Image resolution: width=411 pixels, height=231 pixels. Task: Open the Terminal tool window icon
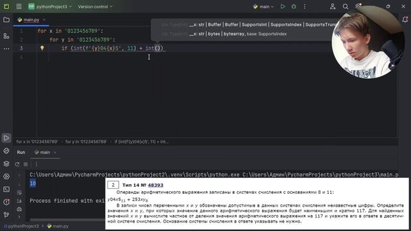(x=6, y=189)
